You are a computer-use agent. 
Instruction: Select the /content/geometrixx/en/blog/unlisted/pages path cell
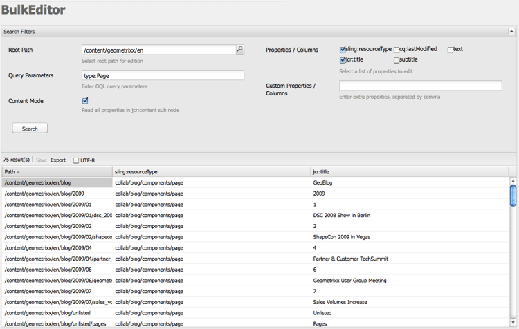click(57, 323)
